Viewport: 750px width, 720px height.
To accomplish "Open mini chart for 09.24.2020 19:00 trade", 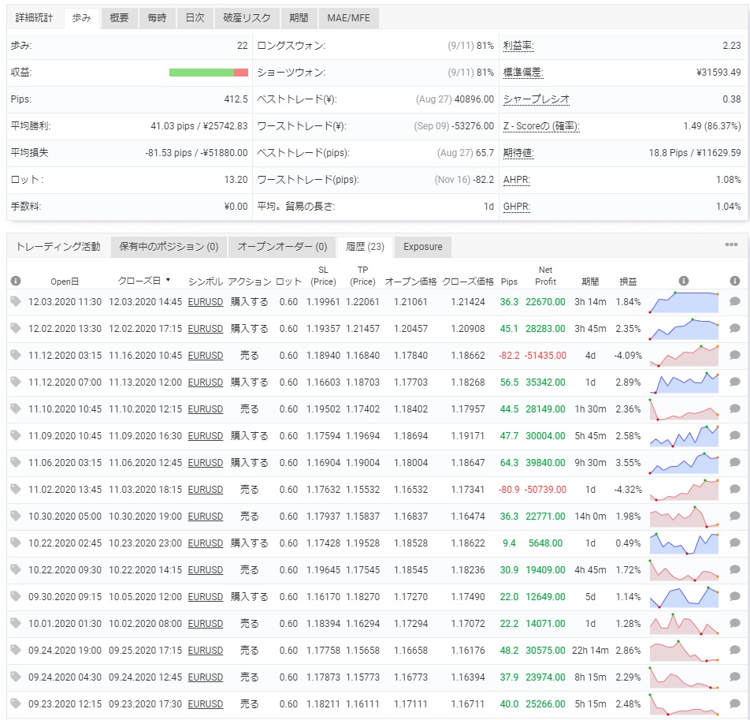I will (684, 651).
